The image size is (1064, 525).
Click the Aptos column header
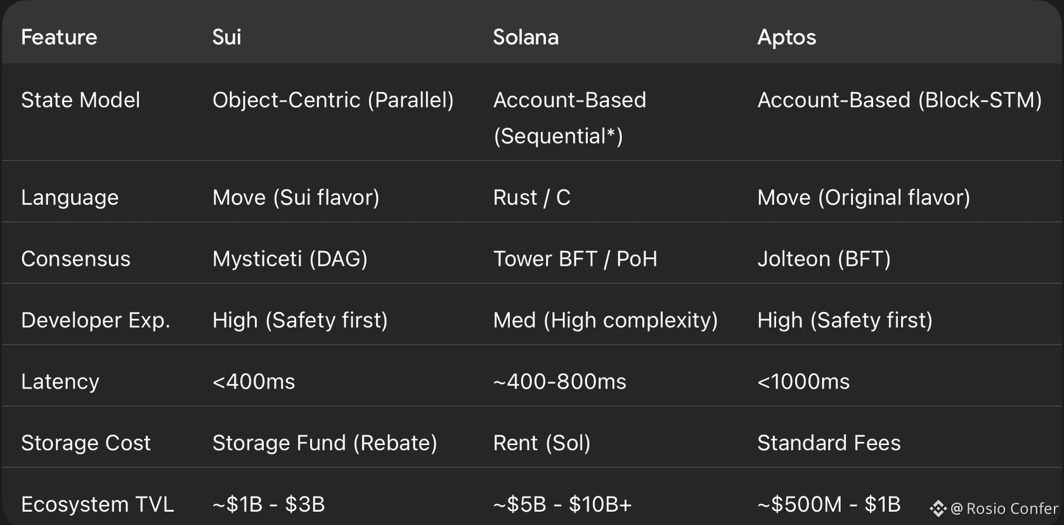point(786,37)
